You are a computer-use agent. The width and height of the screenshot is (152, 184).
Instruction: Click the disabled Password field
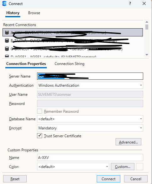pos(90,104)
